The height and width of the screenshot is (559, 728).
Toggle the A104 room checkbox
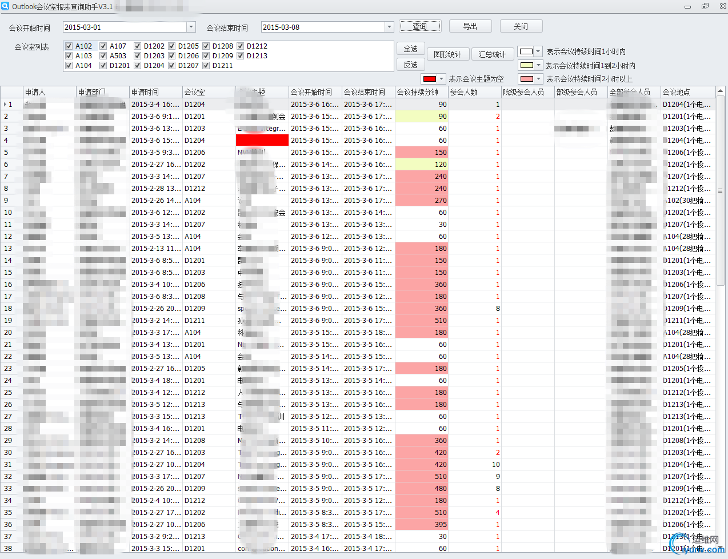tap(69, 66)
